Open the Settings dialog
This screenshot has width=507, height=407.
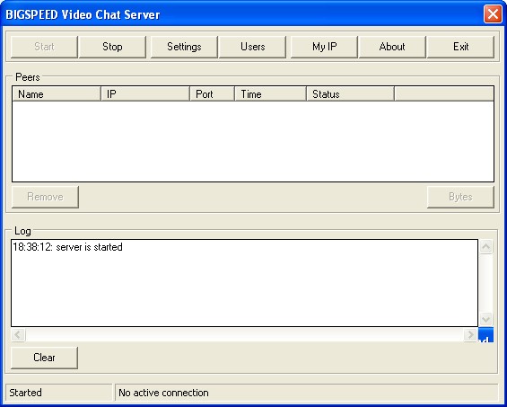[184, 47]
